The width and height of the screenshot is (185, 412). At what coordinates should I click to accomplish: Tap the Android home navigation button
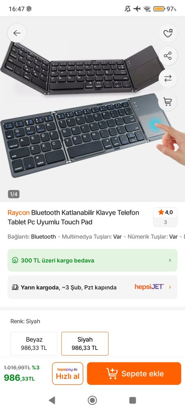point(92,400)
